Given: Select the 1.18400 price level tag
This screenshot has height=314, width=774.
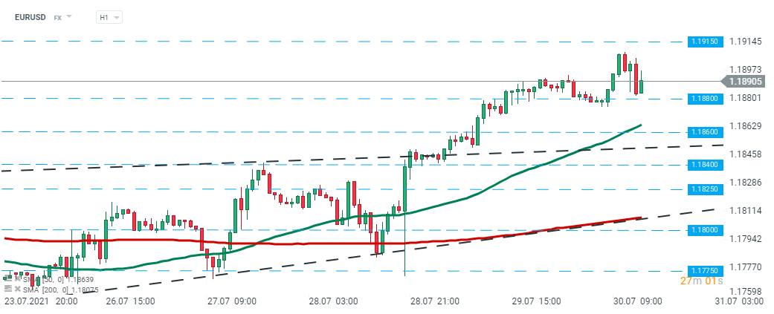Looking at the screenshot, I should pos(703,164).
